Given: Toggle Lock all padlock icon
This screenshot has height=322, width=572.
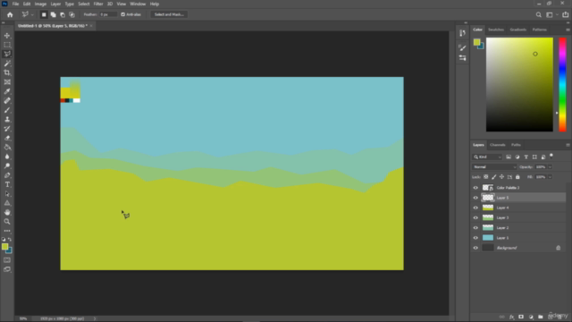Looking at the screenshot, I should pyautogui.click(x=517, y=177).
